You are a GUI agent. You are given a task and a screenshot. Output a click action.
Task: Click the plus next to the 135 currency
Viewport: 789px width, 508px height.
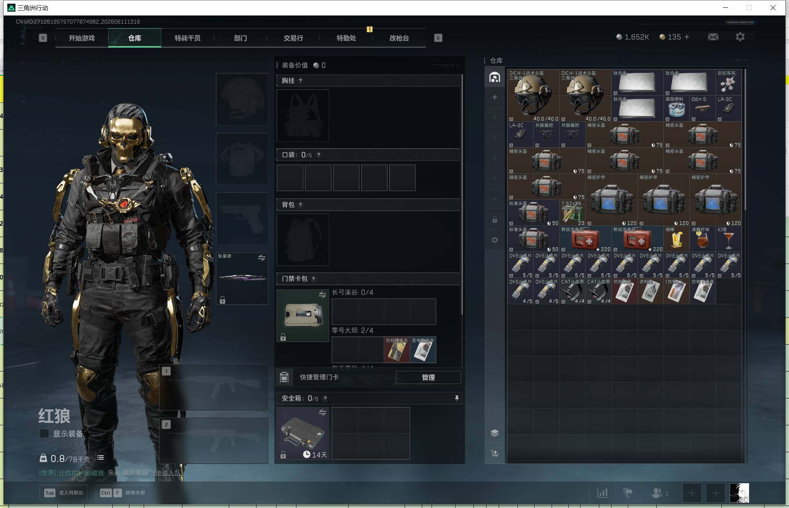click(687, 37)
